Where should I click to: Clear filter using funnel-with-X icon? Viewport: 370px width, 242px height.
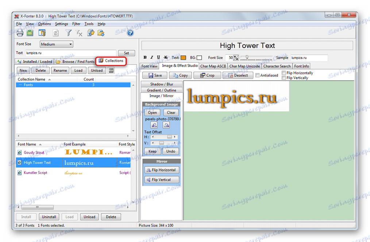(79, 33)
